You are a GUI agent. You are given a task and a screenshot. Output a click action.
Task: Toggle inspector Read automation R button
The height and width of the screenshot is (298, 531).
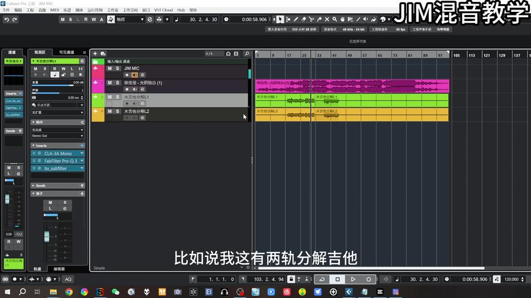click(x=54, y=69)
